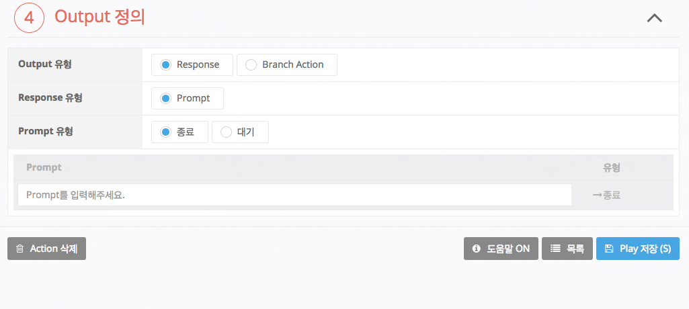Select 대기 as Prompt type
The image size is (689, 309).
pyautogui.click(x=226, y=132)
